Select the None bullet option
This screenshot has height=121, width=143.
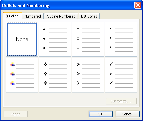22,39
